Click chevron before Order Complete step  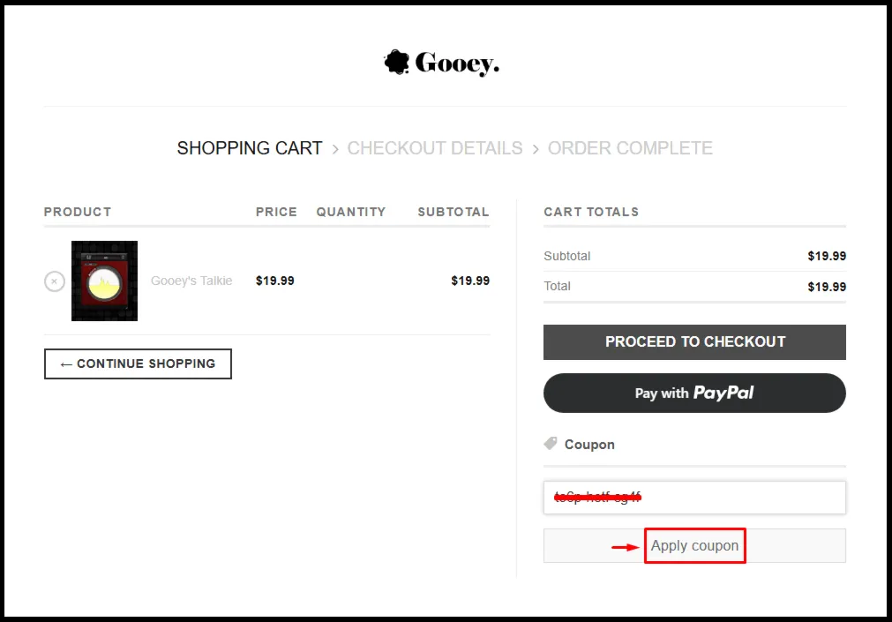536,149
